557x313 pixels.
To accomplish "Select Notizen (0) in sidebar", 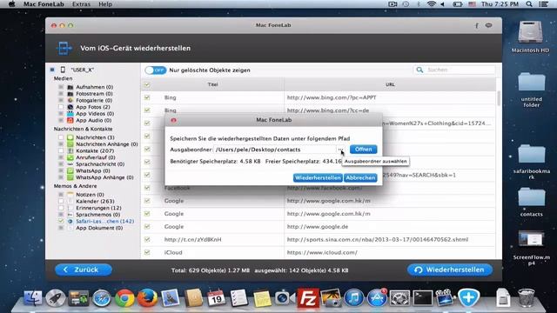I will click(x=90, y=195).
